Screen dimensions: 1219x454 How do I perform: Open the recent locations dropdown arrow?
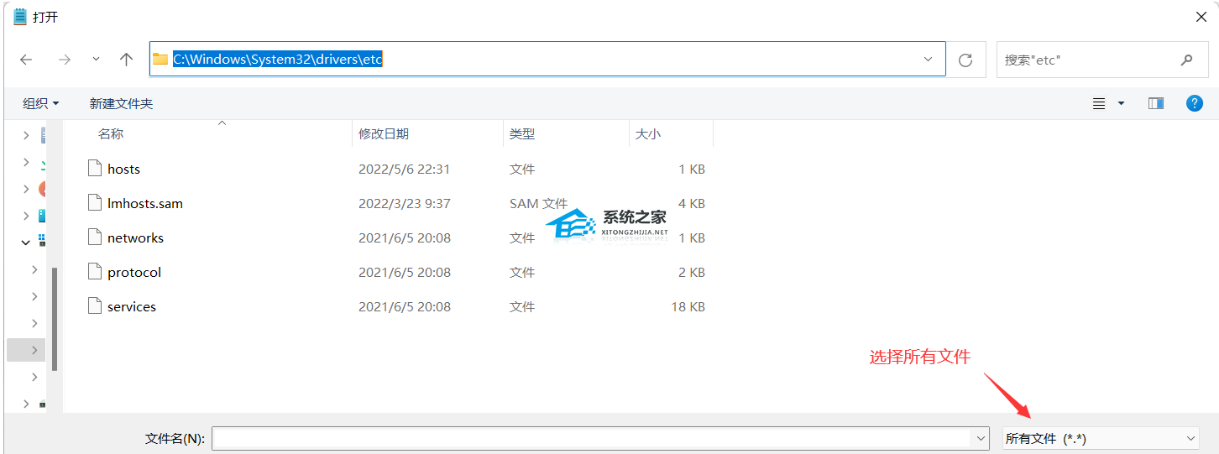(x=96, y=60)
